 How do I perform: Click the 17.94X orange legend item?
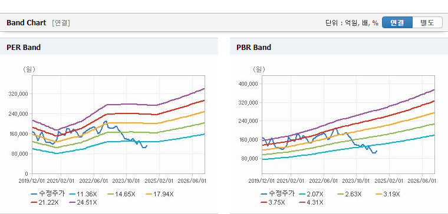tap(159, 195)
